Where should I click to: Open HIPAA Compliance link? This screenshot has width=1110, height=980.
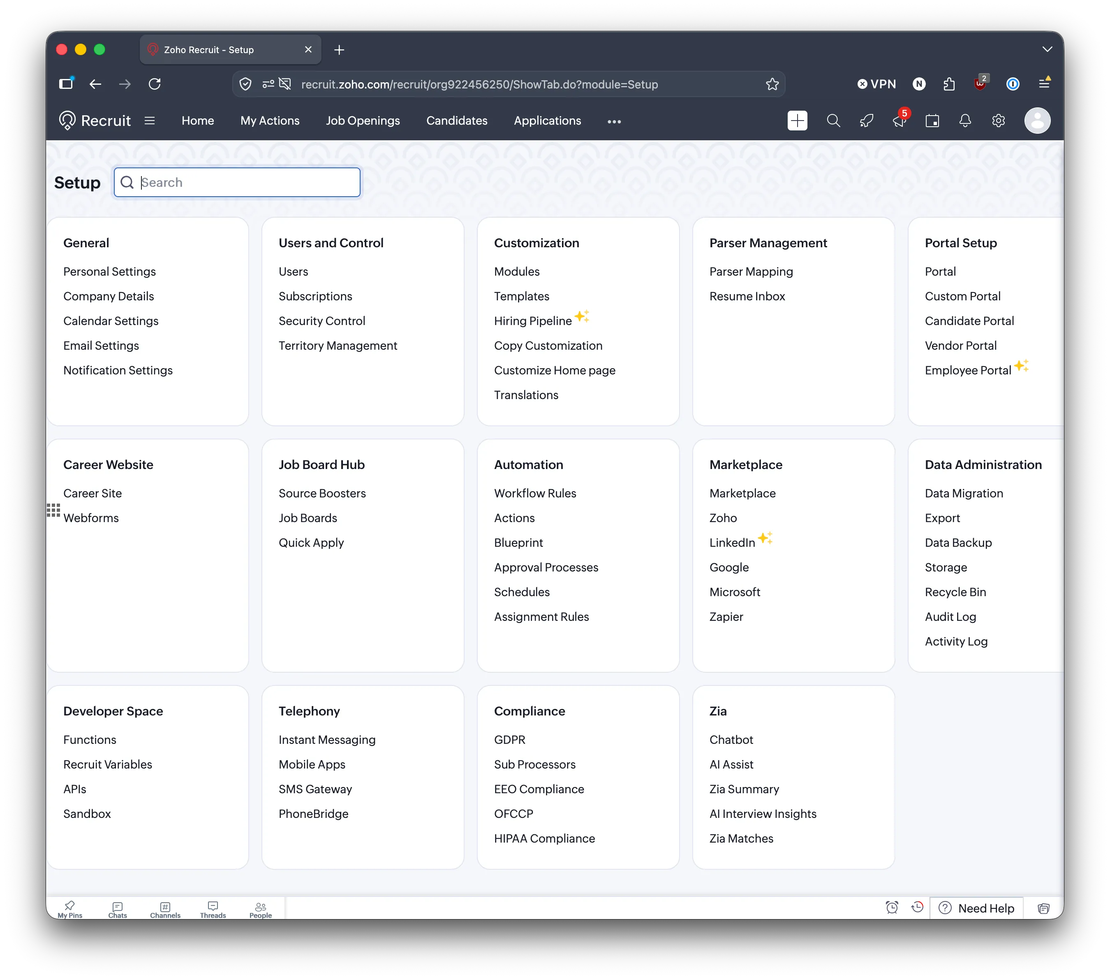pos(544,838)
